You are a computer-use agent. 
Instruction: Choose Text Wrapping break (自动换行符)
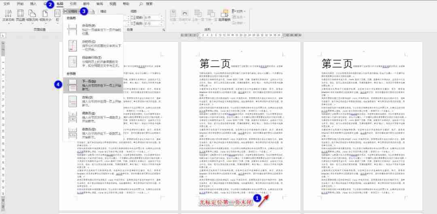coord(93,61)
